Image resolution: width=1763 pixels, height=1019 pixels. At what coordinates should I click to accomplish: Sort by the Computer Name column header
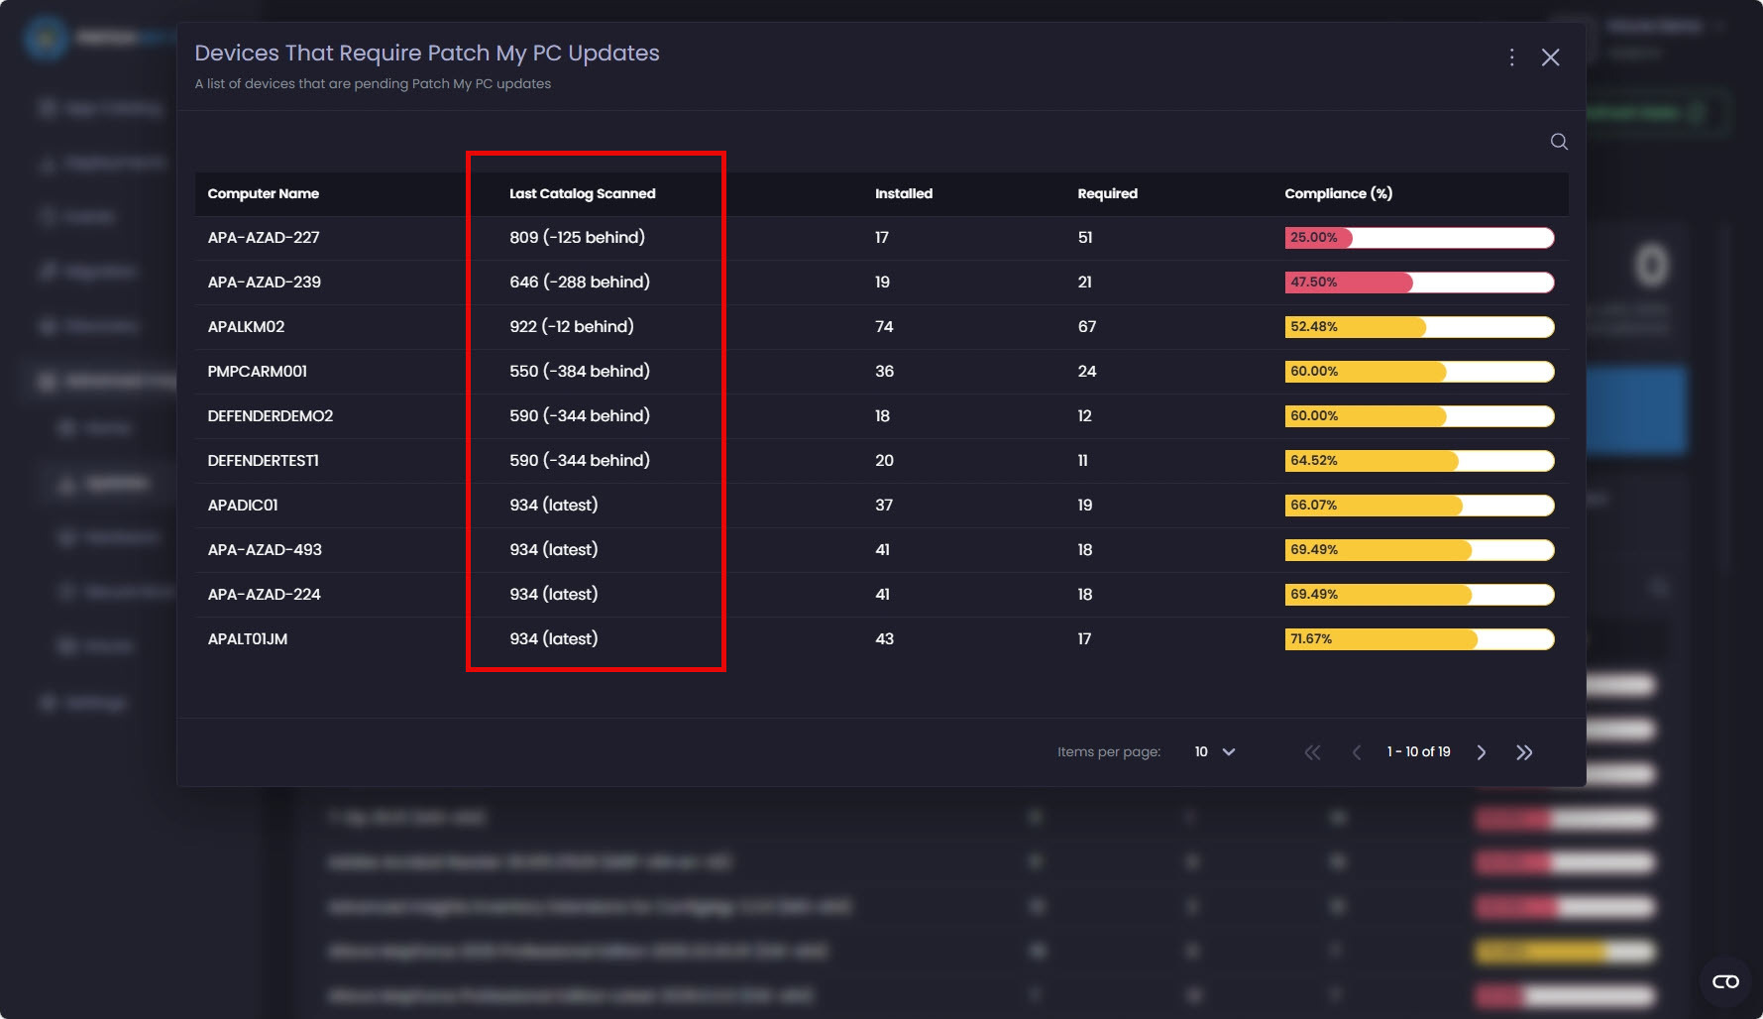[263, 193]
